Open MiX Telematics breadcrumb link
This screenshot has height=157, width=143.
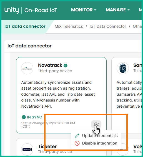point(69,26)
